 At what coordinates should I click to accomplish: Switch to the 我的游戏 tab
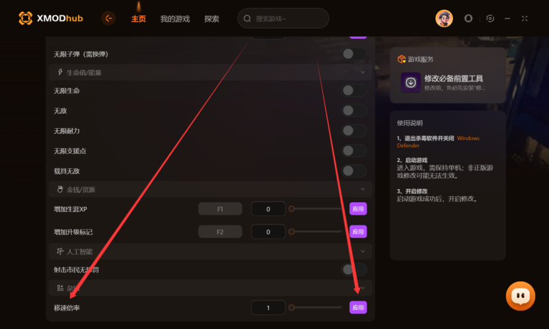(x=175, y=19)
